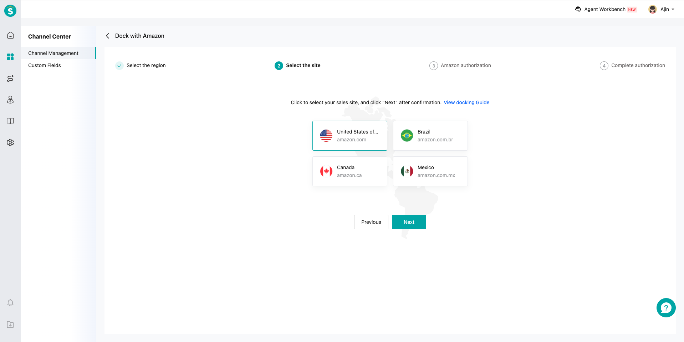
Task: Select the United States of... site card
Action: (x=350, y=136)
